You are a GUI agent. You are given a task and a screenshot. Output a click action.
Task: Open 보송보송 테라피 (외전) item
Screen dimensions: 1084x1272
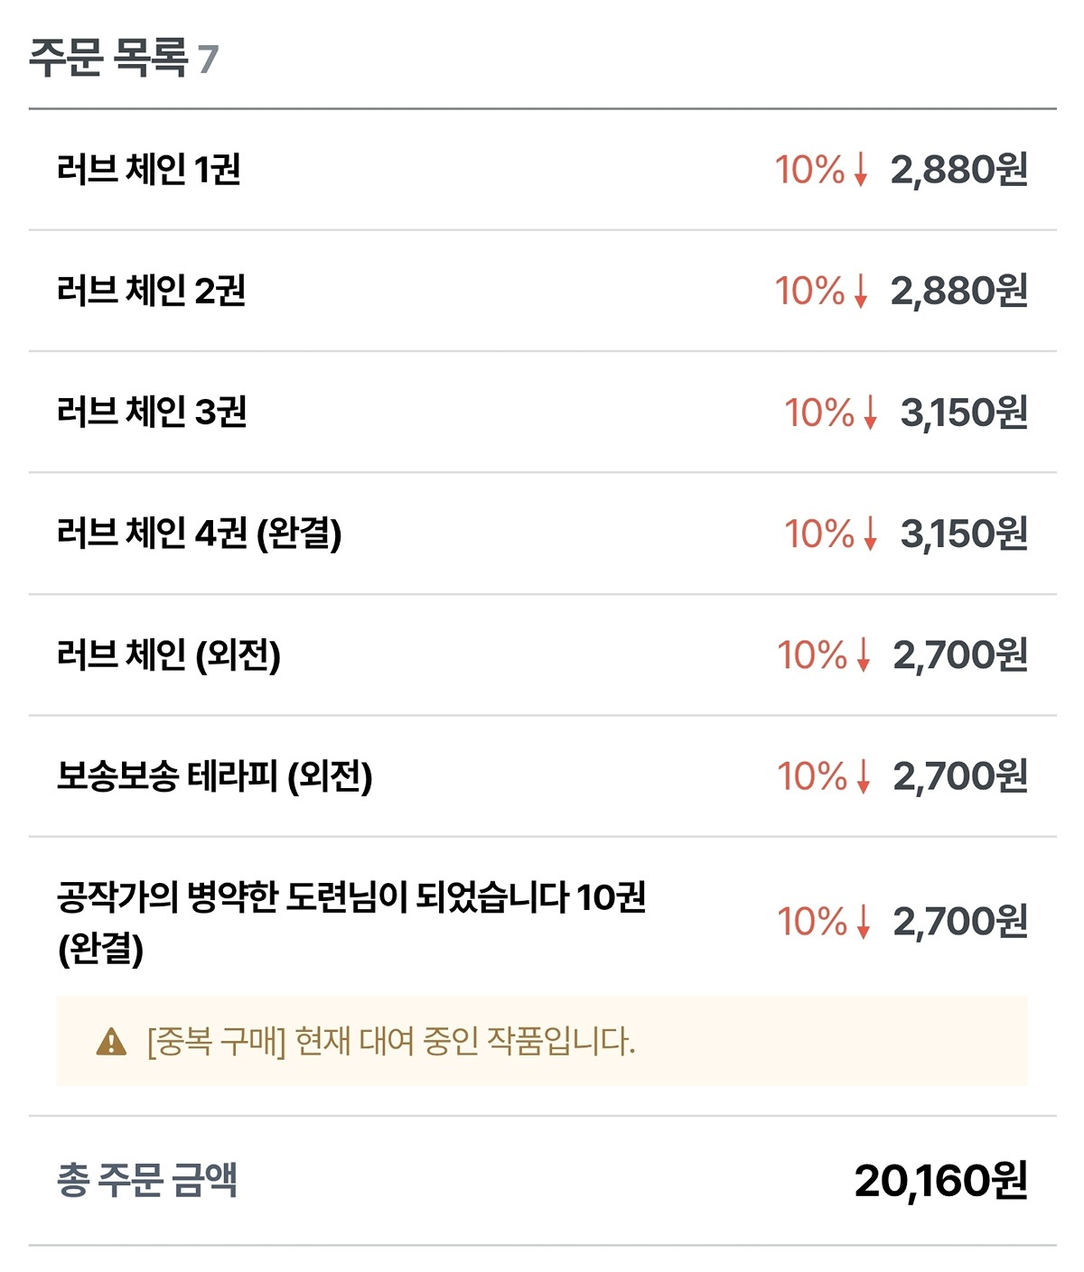click(215, 776)
